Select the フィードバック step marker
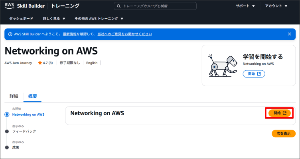 pos(7,131)
